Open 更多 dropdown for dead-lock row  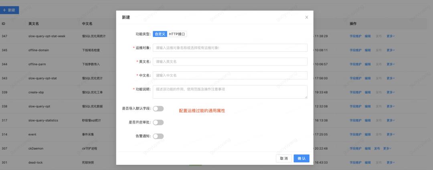click(391, 162)
